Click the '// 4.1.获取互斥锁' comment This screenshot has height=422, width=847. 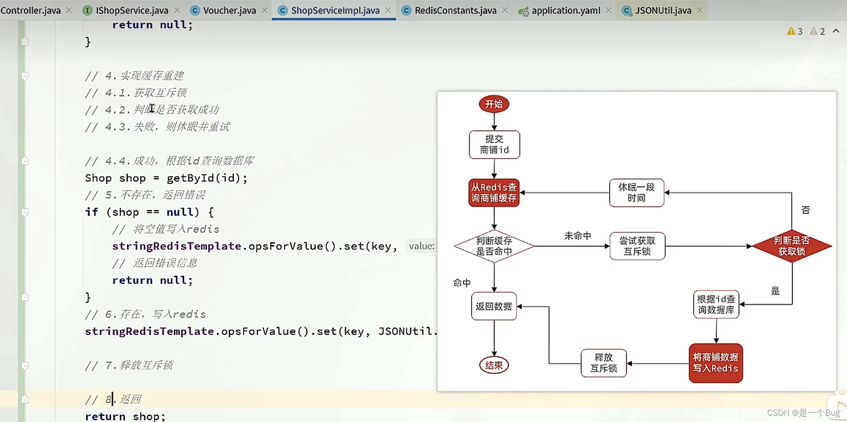(x=136, y=92)
